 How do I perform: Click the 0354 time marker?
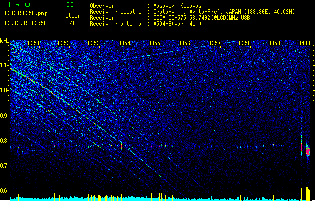pos(124,43)
